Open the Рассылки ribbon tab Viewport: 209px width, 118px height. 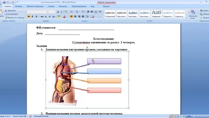click(63, 6)
